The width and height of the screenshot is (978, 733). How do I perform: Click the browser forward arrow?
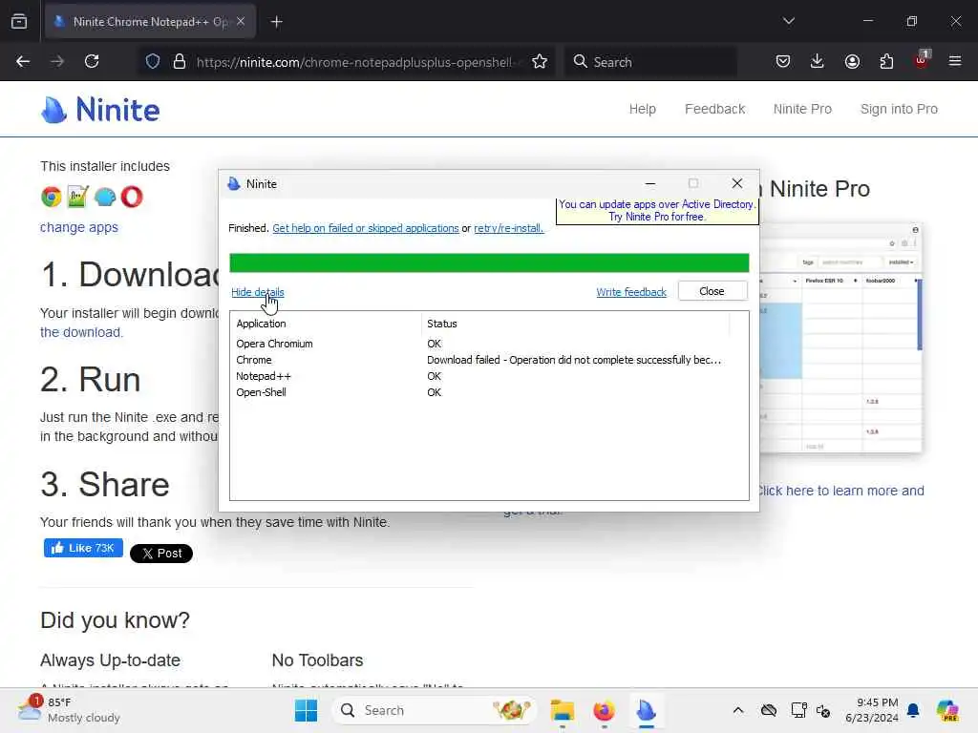click(x=57, y=62)
